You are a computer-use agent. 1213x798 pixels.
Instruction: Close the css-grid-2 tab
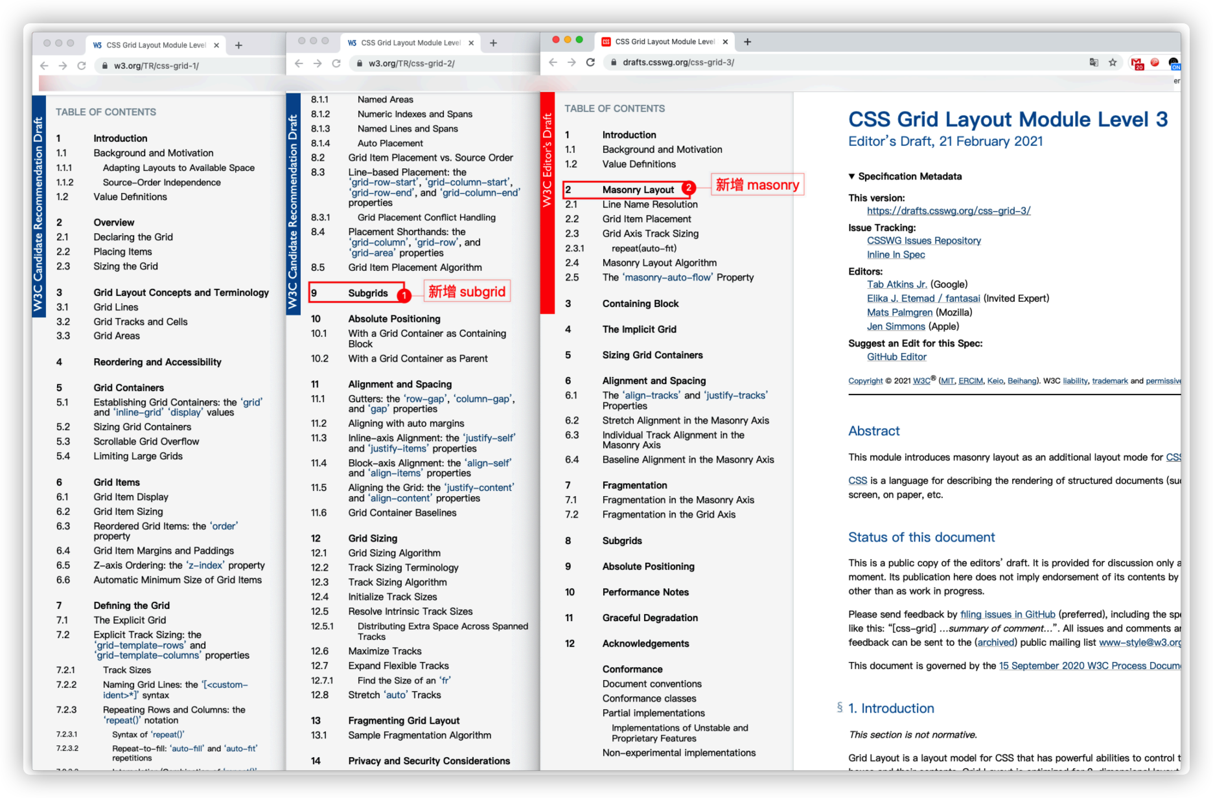point(471,43)
